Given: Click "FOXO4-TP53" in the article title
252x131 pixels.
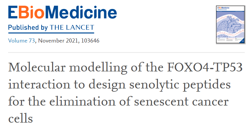Looking at the screenshot, I should [x=206, y=68].
